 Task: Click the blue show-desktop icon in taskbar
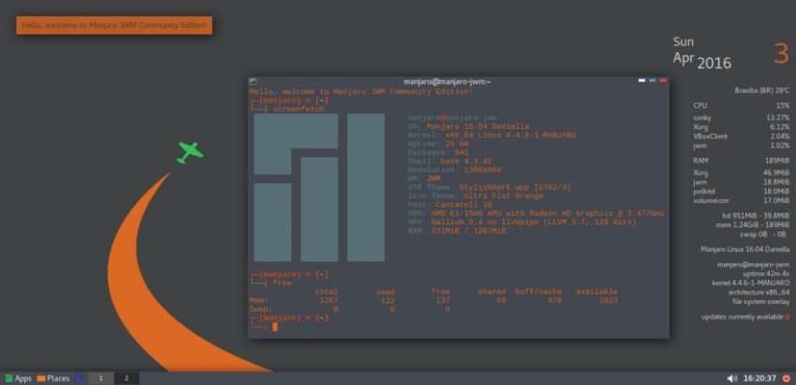pyautogui.click(x=80, y=378)
